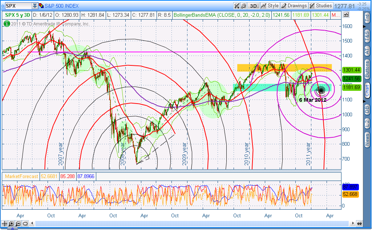Screen dimensions: 372x230
Task: Click the fit-width arrows icon at scrollbar end
Action: (x=359, y=223)
